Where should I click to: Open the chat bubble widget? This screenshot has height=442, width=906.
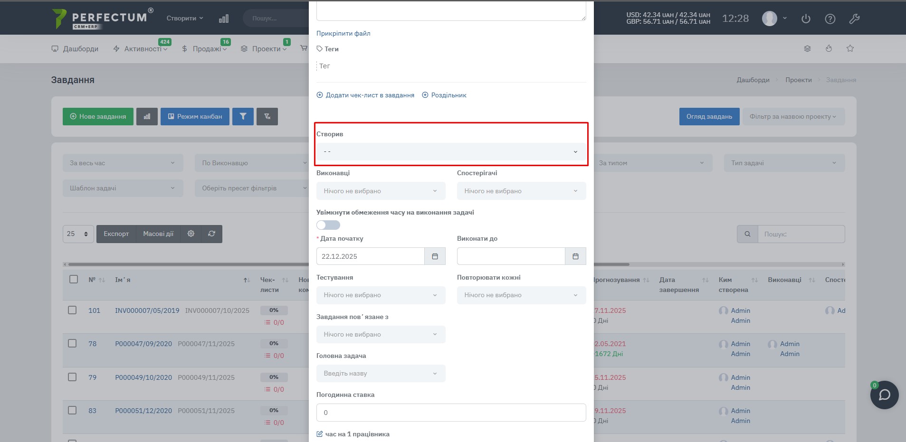click(x=884, y=395)
